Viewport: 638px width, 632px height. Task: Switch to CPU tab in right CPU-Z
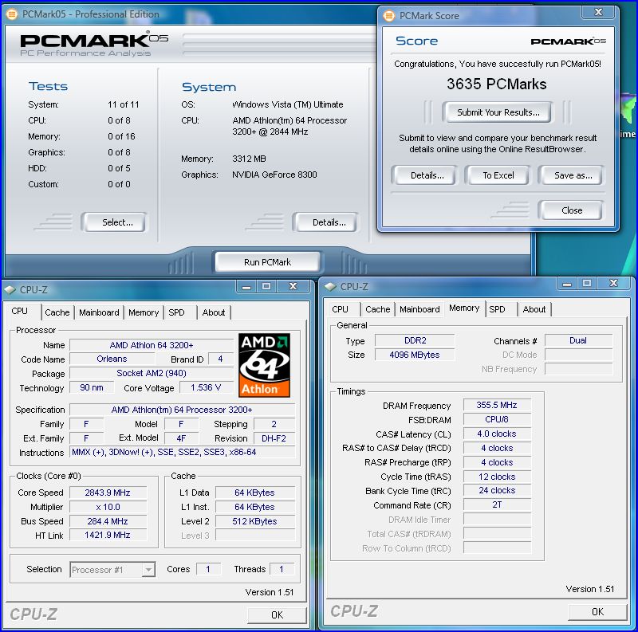[x=341, y=309]
